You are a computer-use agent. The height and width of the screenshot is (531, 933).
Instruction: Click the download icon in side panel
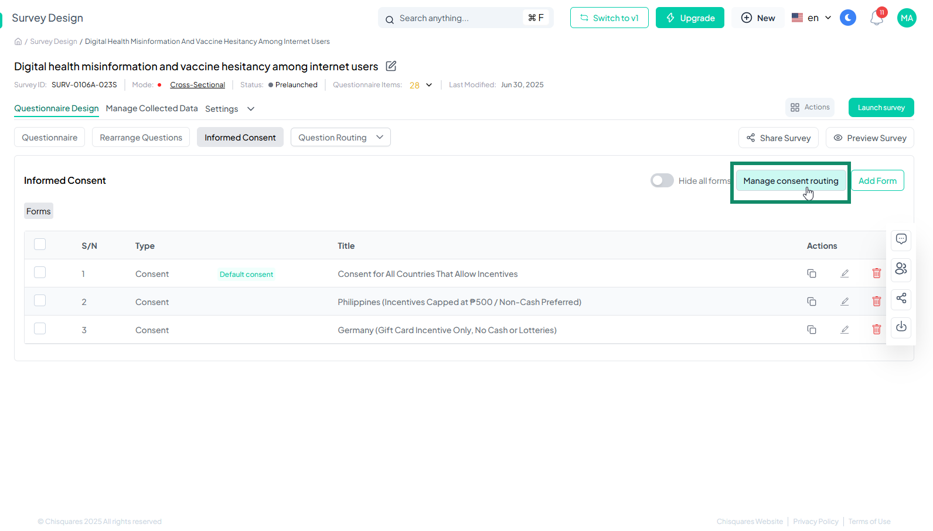point(901,327)
